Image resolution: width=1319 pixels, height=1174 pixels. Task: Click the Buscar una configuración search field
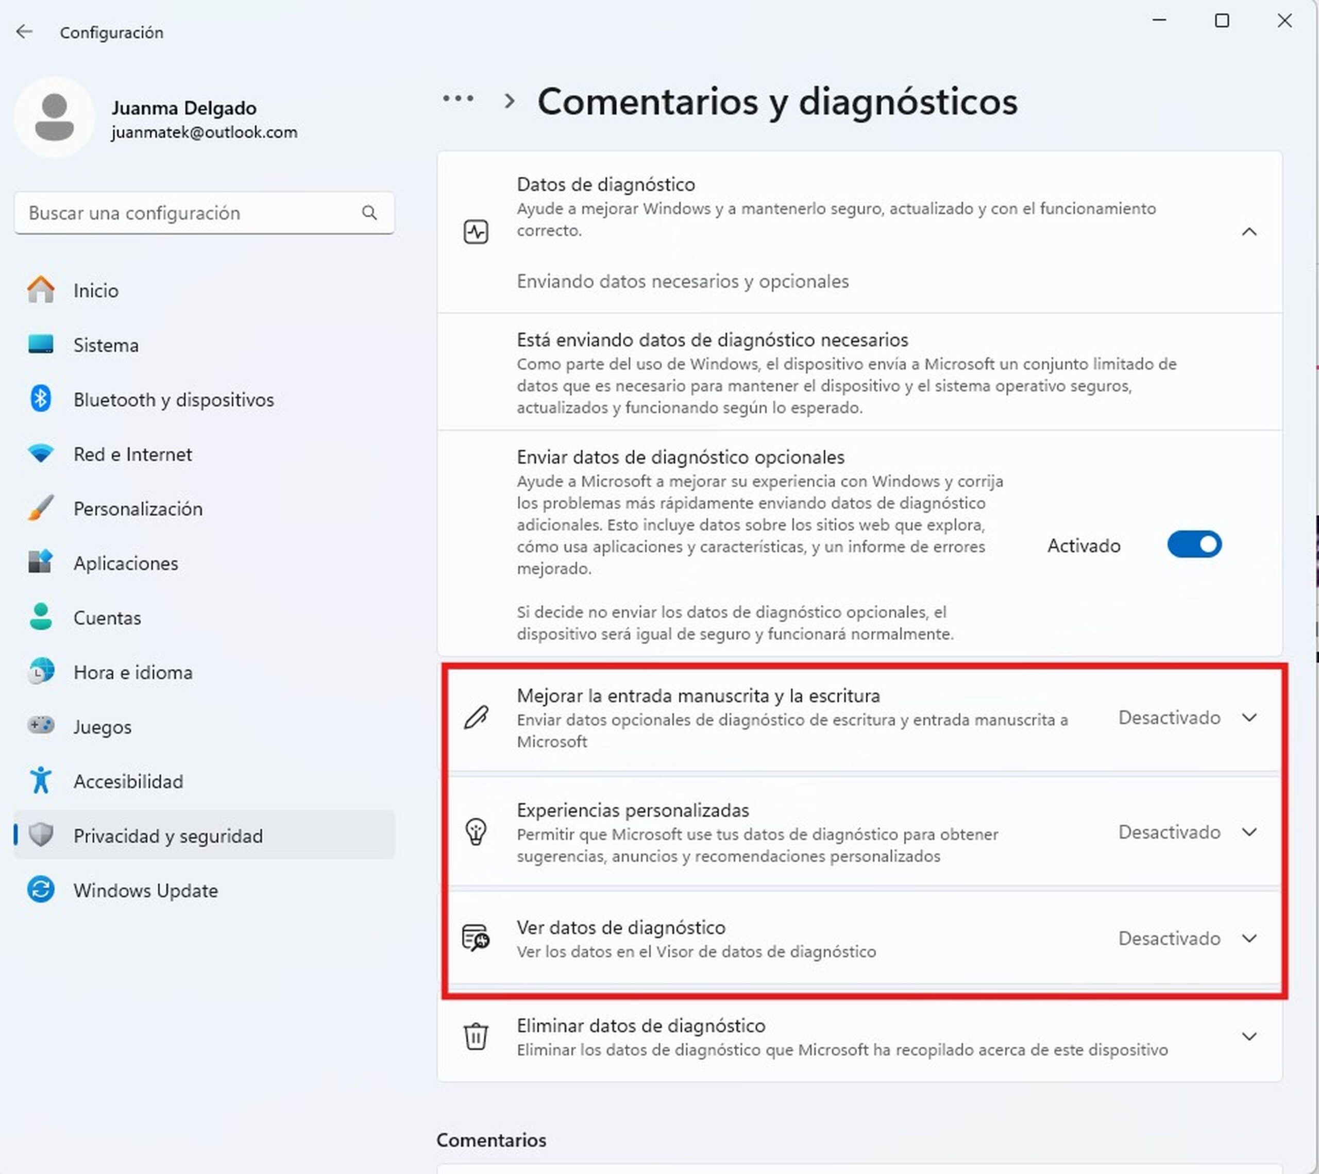tap(205, 213)
